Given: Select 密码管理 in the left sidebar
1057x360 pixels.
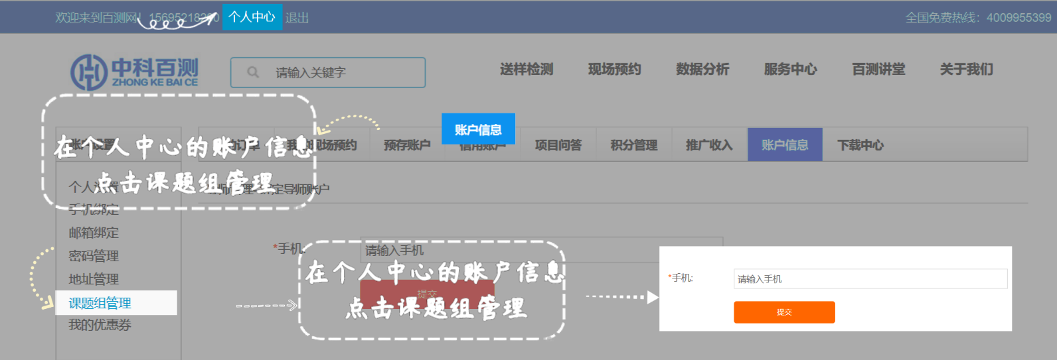Looking at the screenshot, I should [94, 256].
